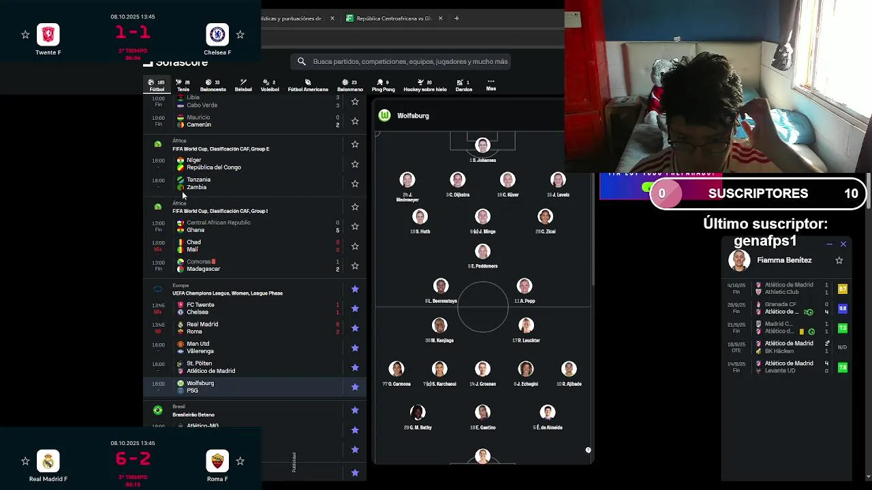Unfavorite the FC Twente vs Chelsea match

coord(355,308)
